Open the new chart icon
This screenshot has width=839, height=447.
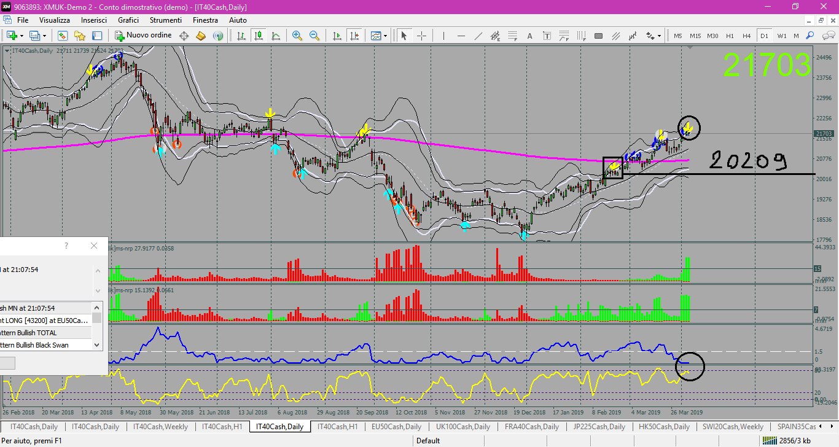12,36
